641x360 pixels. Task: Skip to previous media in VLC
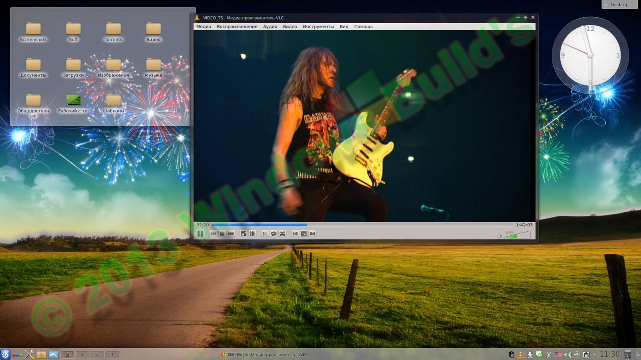(x=214, y=234)
